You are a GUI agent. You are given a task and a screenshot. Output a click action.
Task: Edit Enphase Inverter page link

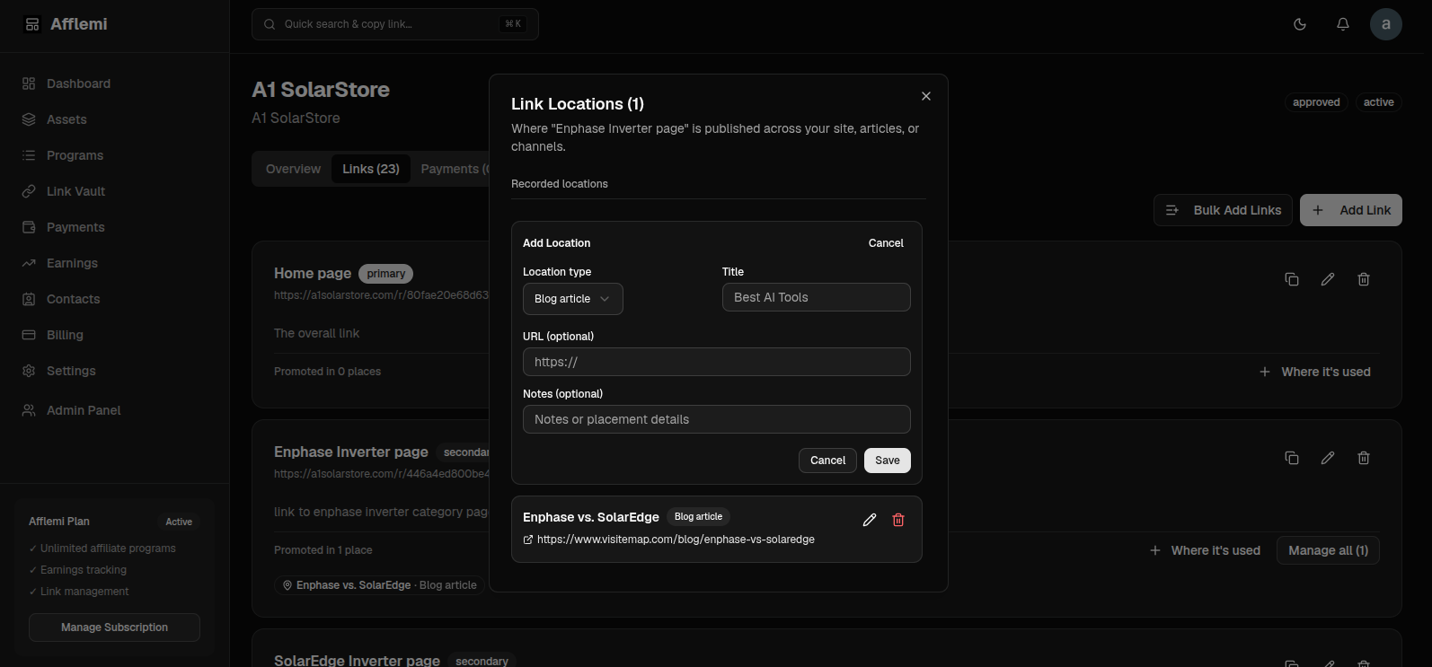(1328, 458)
